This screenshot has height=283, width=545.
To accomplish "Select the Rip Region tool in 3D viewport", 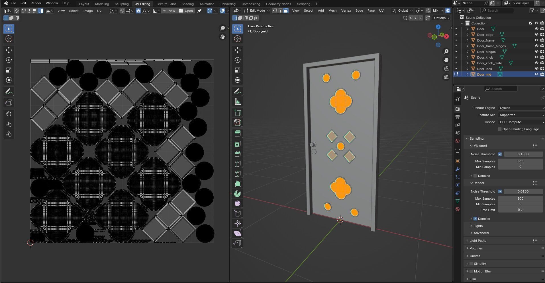I will click(x=238, y=243).
